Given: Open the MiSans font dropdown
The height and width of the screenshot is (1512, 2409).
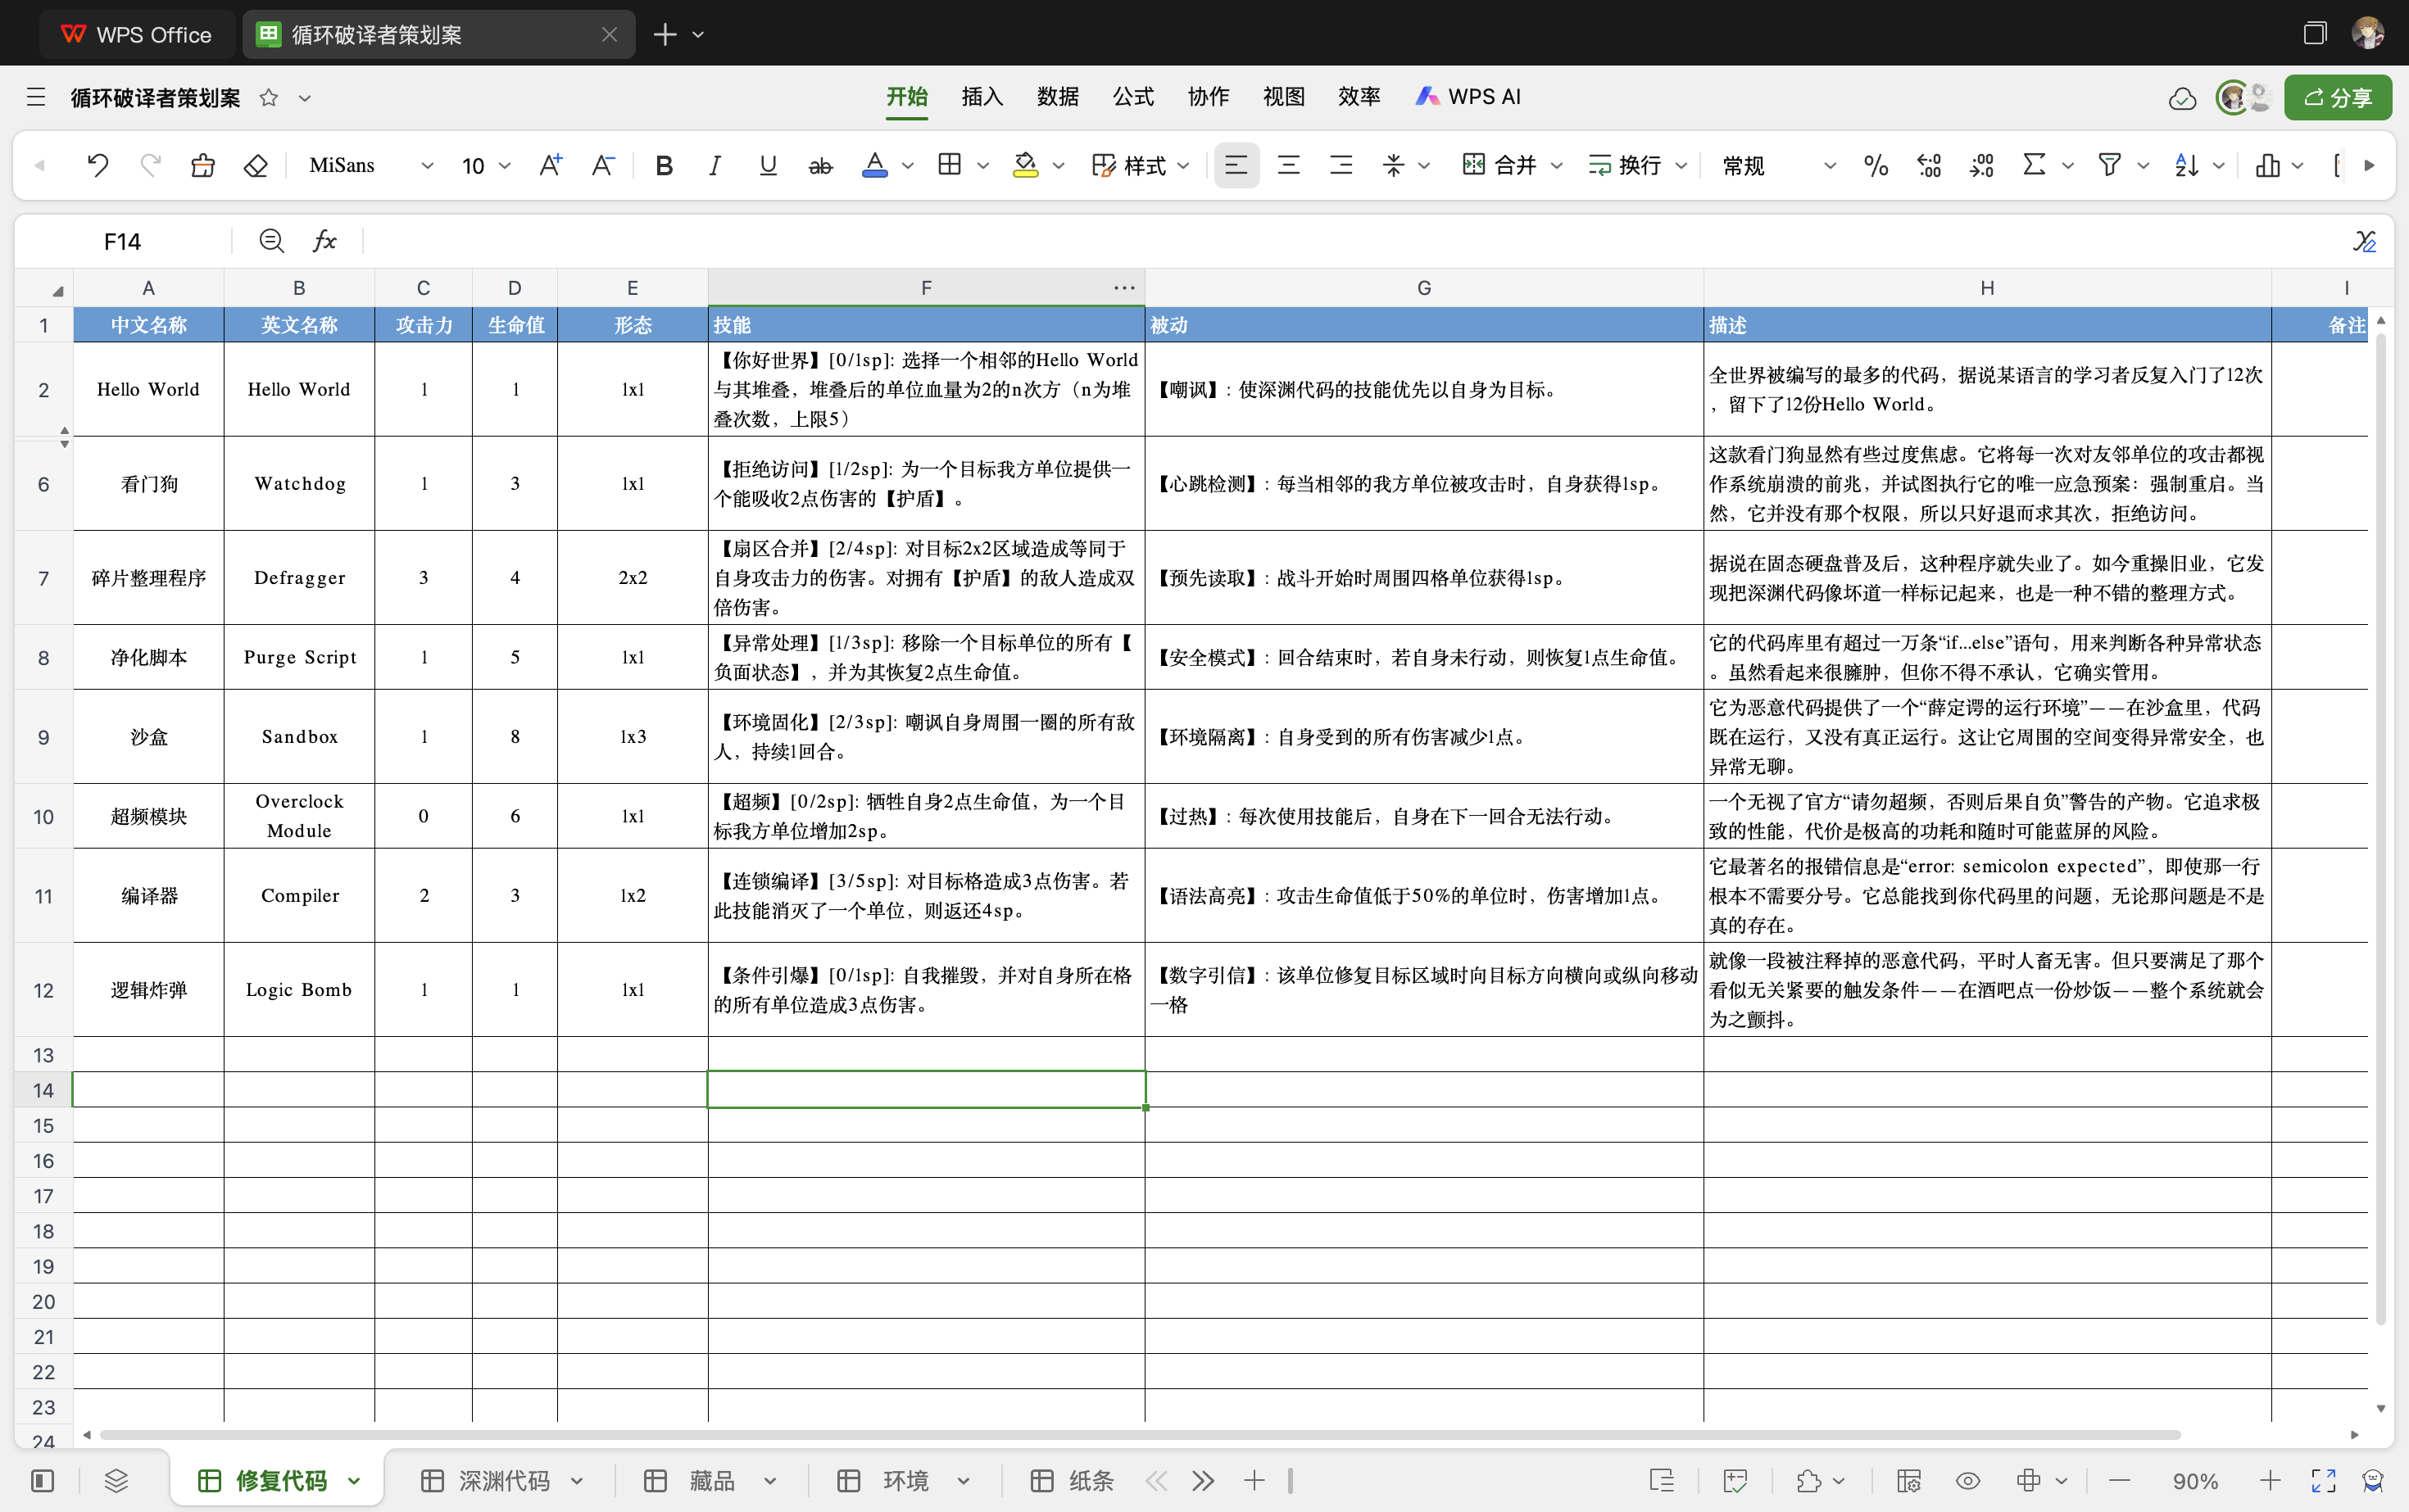Looking at the screenshot, I should pos(370,165).
